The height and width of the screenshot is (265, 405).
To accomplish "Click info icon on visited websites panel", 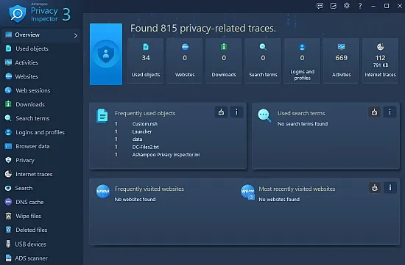I will 390,188.
